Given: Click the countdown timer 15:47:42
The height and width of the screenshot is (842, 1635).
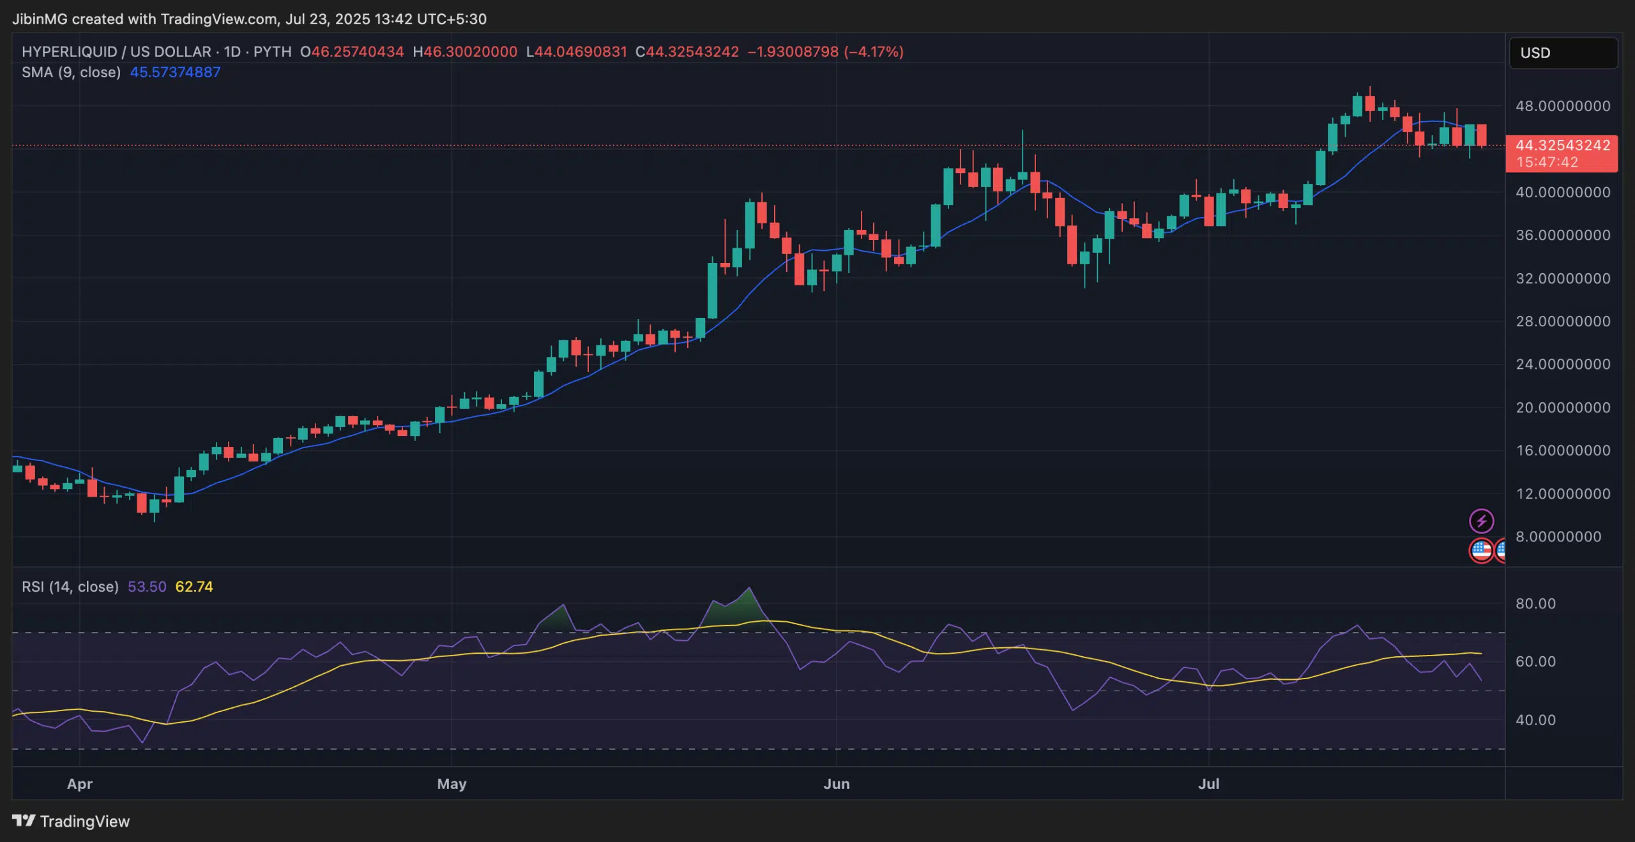Looking at the screenshot, I should [x=1547, y=162].
